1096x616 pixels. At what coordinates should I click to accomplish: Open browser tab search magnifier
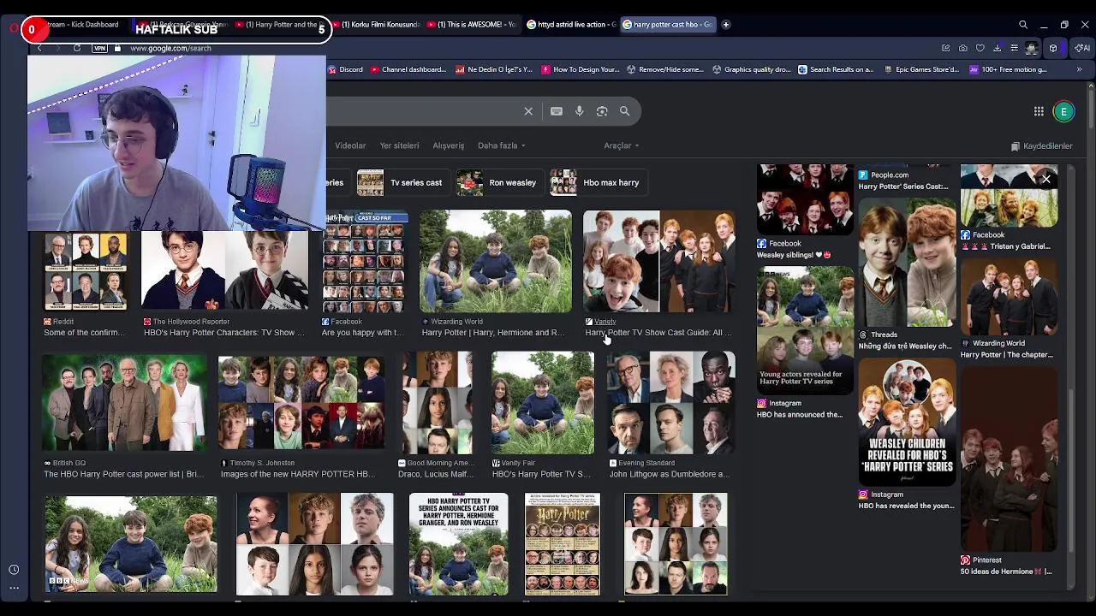tap(1023, 25)
